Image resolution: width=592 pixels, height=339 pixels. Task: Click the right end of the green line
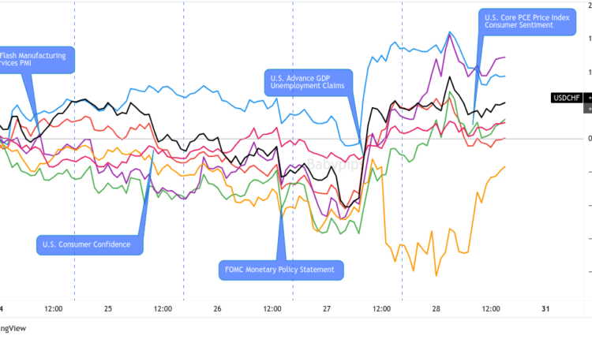[x=504, y=121]
